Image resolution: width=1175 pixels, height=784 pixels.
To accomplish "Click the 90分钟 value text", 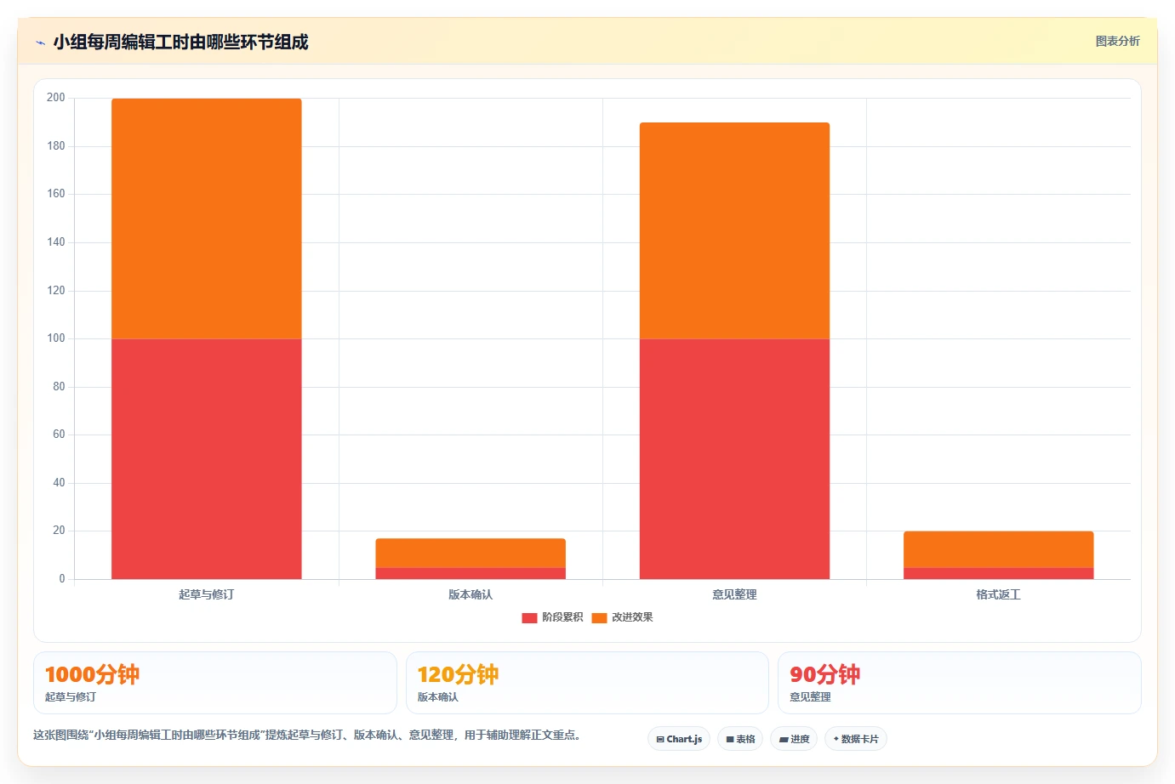I will [824, 675].
